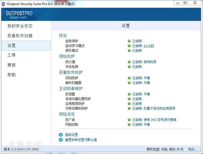Click 已启用 status for 应用程序防护
The height and width of the screenshot is (154, 203).
click(137, 104)
